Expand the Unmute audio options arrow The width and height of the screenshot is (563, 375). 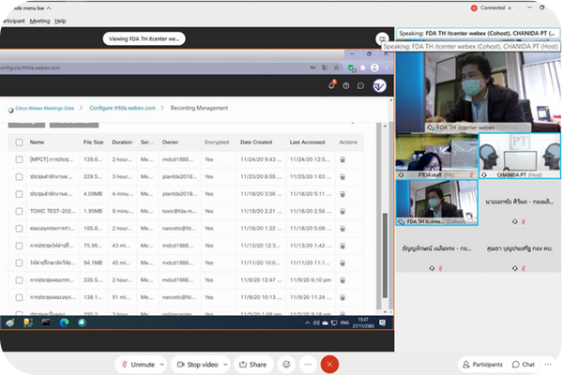(162, 365)
